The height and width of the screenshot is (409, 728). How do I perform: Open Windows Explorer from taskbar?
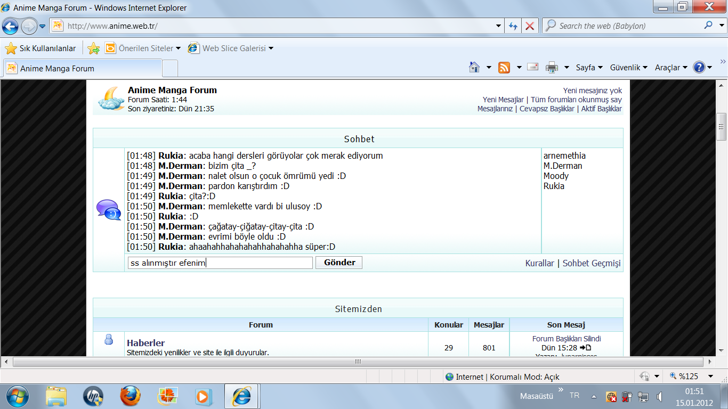coord(56,397)
